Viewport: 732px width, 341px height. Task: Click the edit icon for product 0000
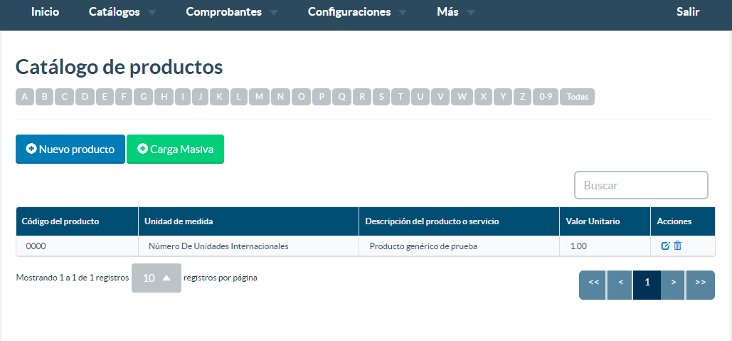click(x=665, y=246)
